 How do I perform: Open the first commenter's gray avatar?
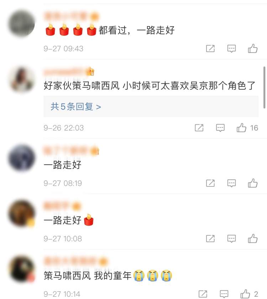pos(21,23)
